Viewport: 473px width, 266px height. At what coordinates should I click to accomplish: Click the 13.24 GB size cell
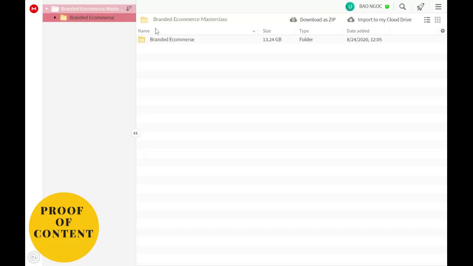click(272, 40)
